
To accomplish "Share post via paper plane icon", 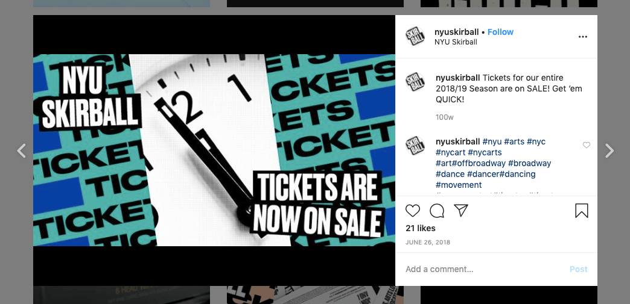I will (x=461, y=210).
